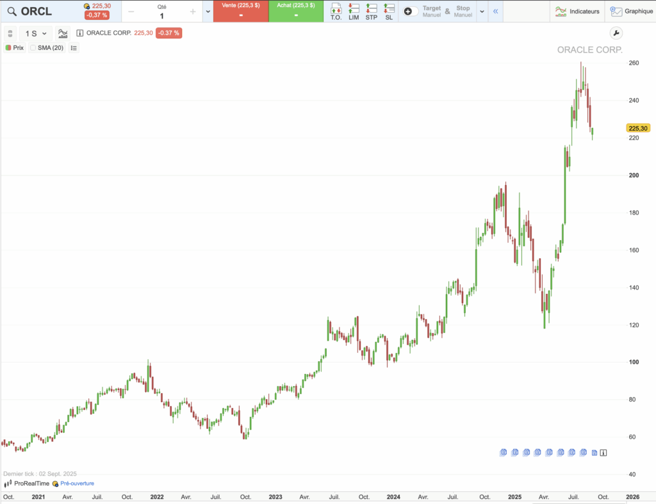The height and width of the screenshot is (504, 656).
Task: Open a new Graphique chart
Action: 631,11
